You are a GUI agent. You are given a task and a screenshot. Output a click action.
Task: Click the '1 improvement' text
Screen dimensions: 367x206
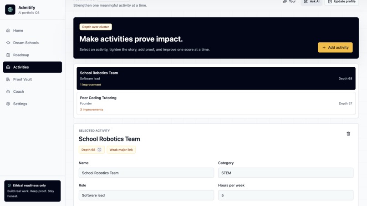91,85
